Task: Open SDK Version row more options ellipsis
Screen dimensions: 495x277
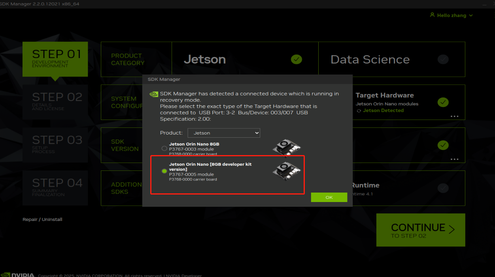Action: [454, 159]
